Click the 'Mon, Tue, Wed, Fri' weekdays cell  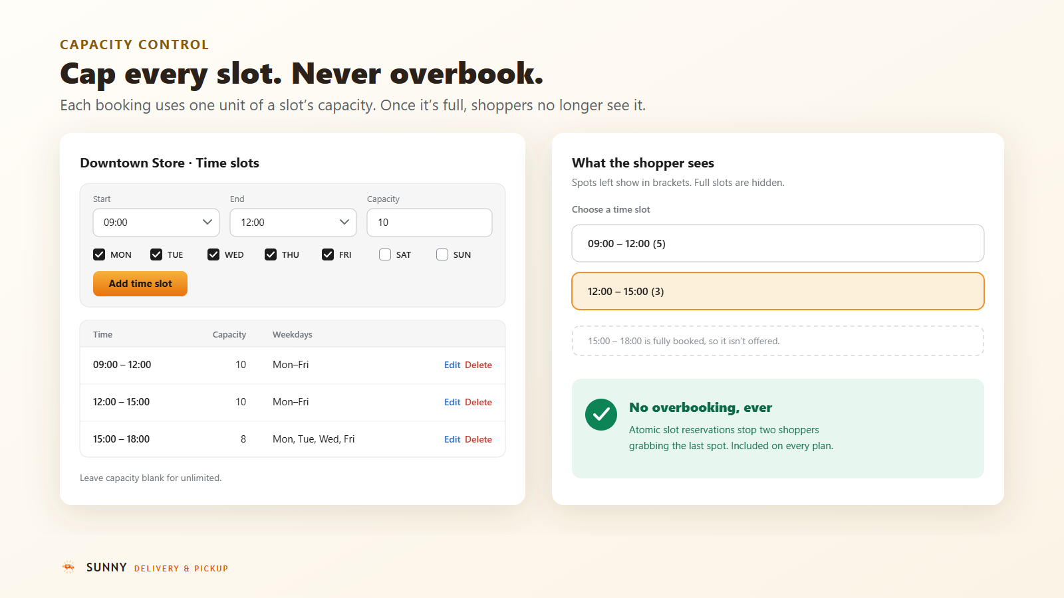tap(314, 439)
